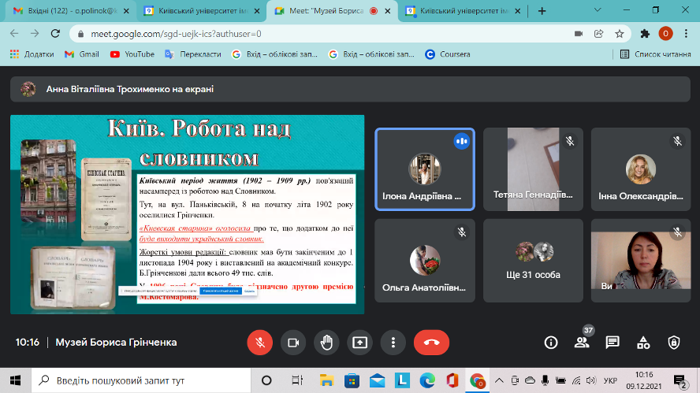
Task: Open Chrome extensions puzzle icon
Action: pos(645,33)
